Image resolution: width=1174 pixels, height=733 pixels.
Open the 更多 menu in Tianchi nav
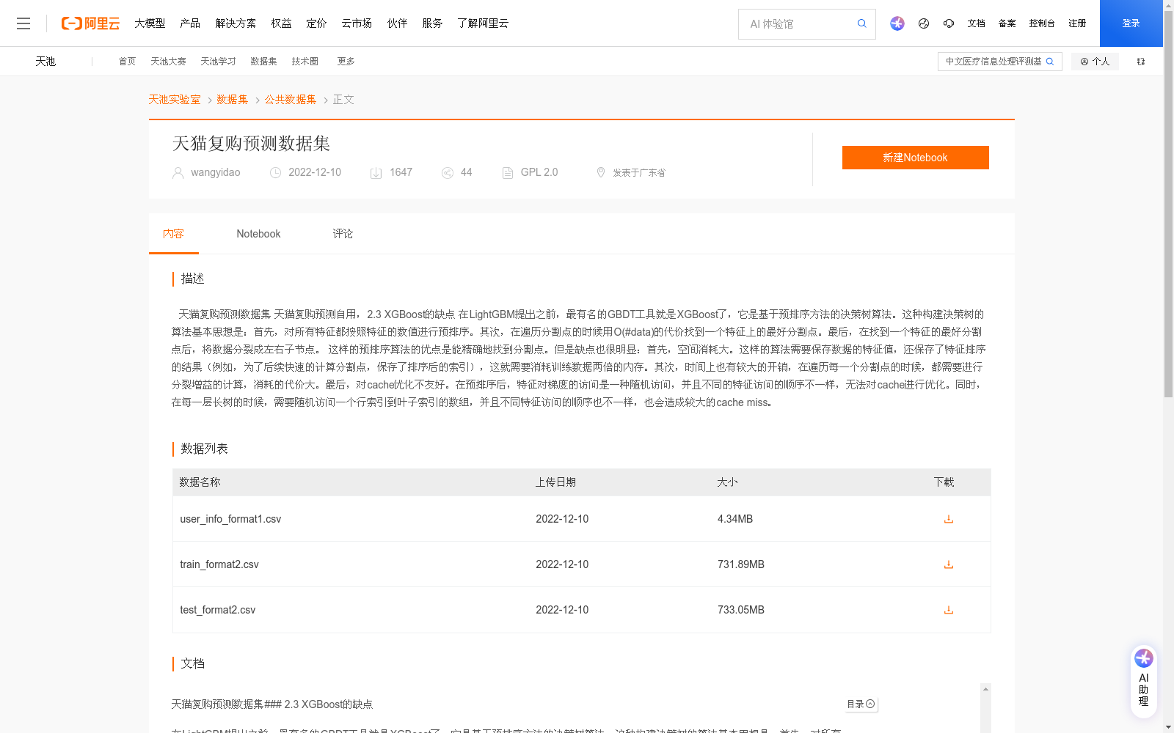tap(346, 62)
